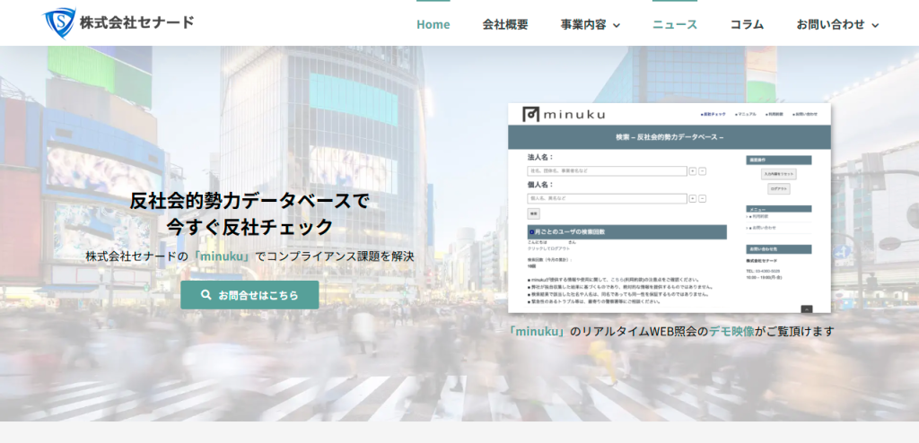Select コラム in the navigation bar
The image size is (919, 443).
tap(747, 24)
